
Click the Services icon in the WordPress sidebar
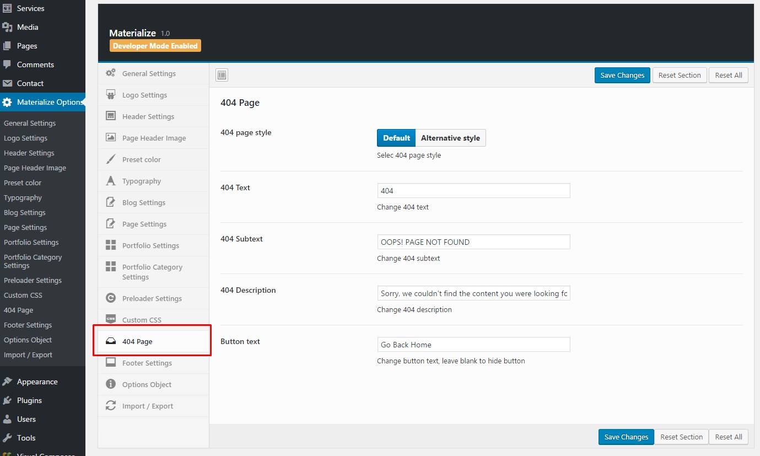7,8
